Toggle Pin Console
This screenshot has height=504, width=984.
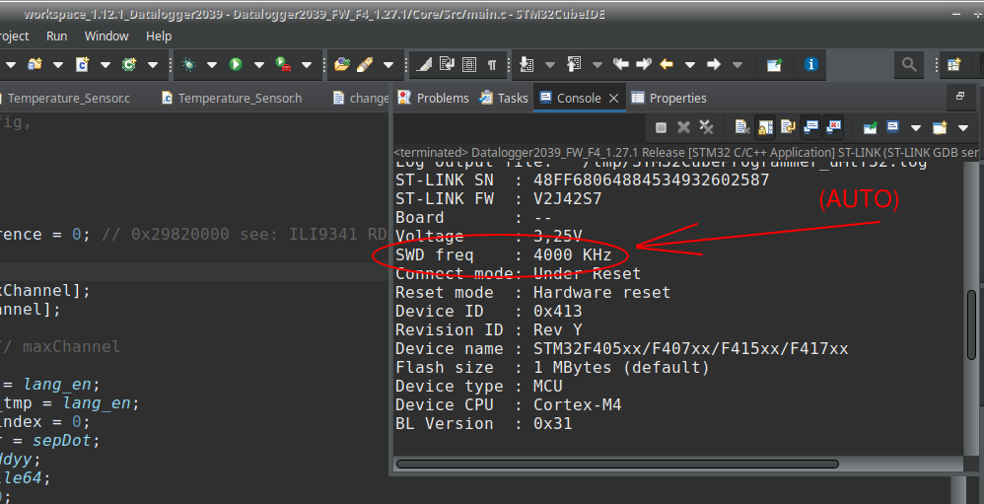[x=870, y=128]
